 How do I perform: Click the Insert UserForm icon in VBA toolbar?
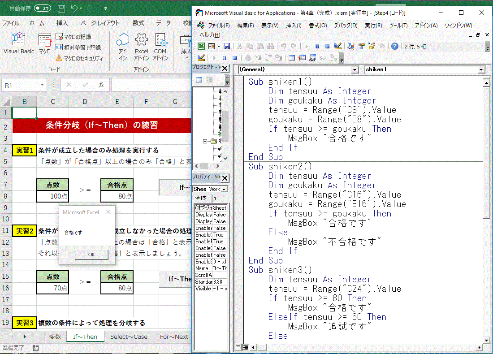[212, 46]
